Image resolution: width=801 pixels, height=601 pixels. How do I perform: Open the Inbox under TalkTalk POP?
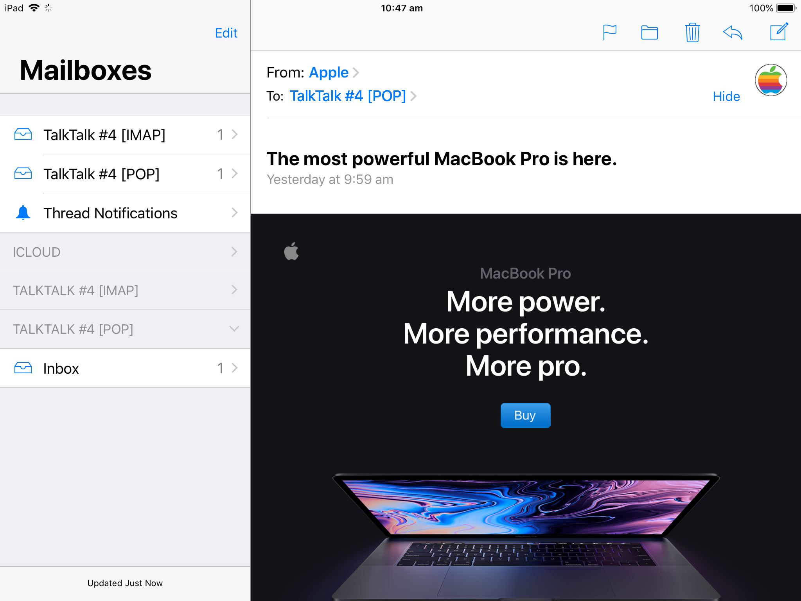point(125,368)
